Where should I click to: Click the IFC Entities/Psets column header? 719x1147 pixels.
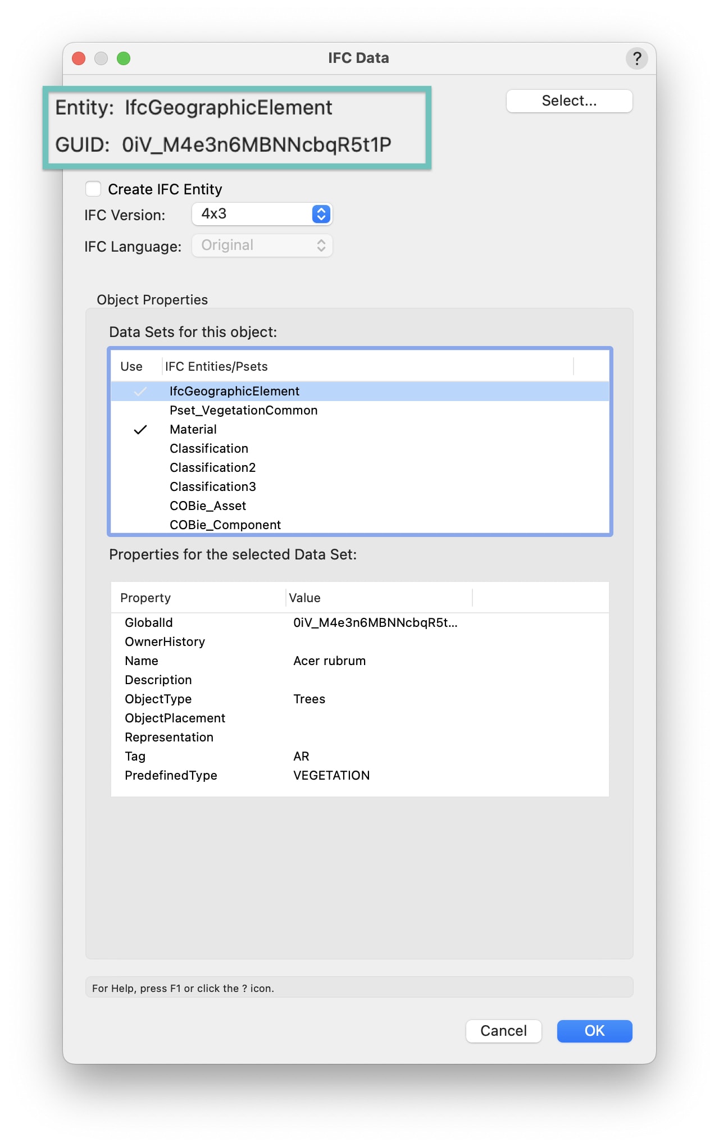click(216, 367)
